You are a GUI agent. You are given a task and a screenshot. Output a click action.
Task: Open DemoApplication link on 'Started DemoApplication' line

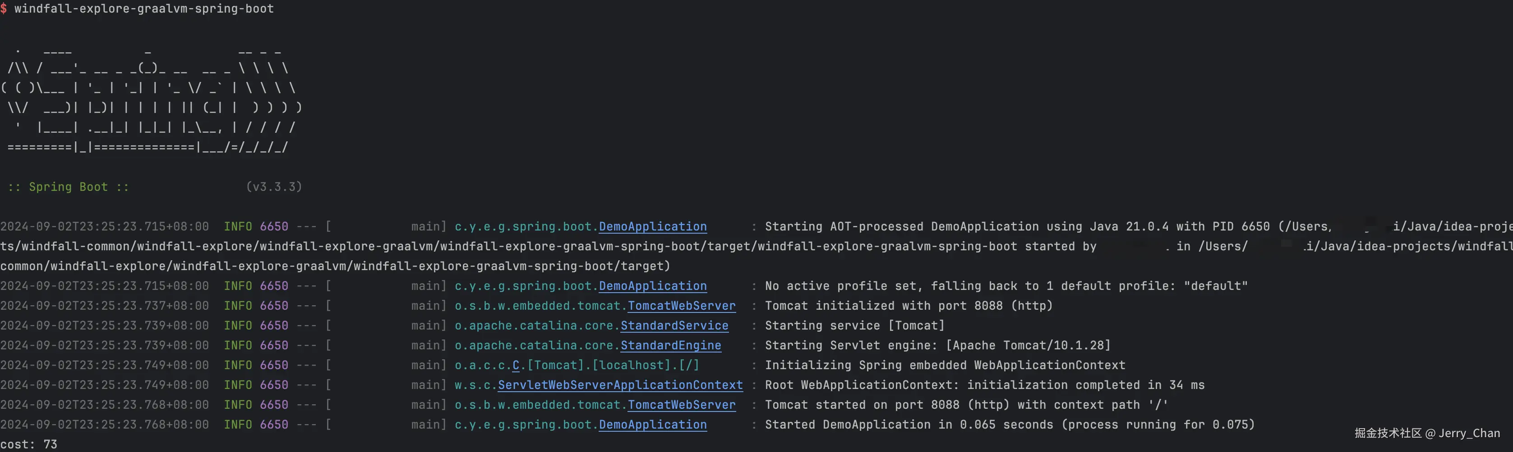point(653,425)
